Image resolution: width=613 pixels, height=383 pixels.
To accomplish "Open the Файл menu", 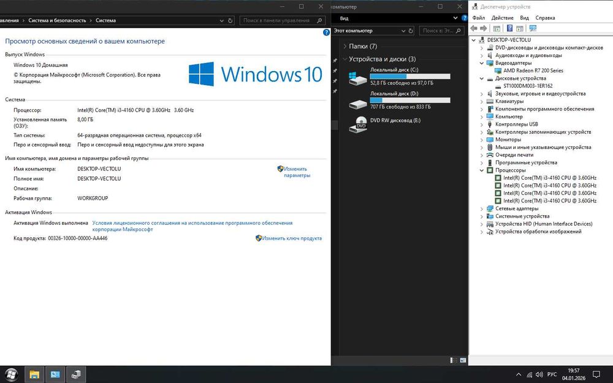I will (x=479, y=18).
